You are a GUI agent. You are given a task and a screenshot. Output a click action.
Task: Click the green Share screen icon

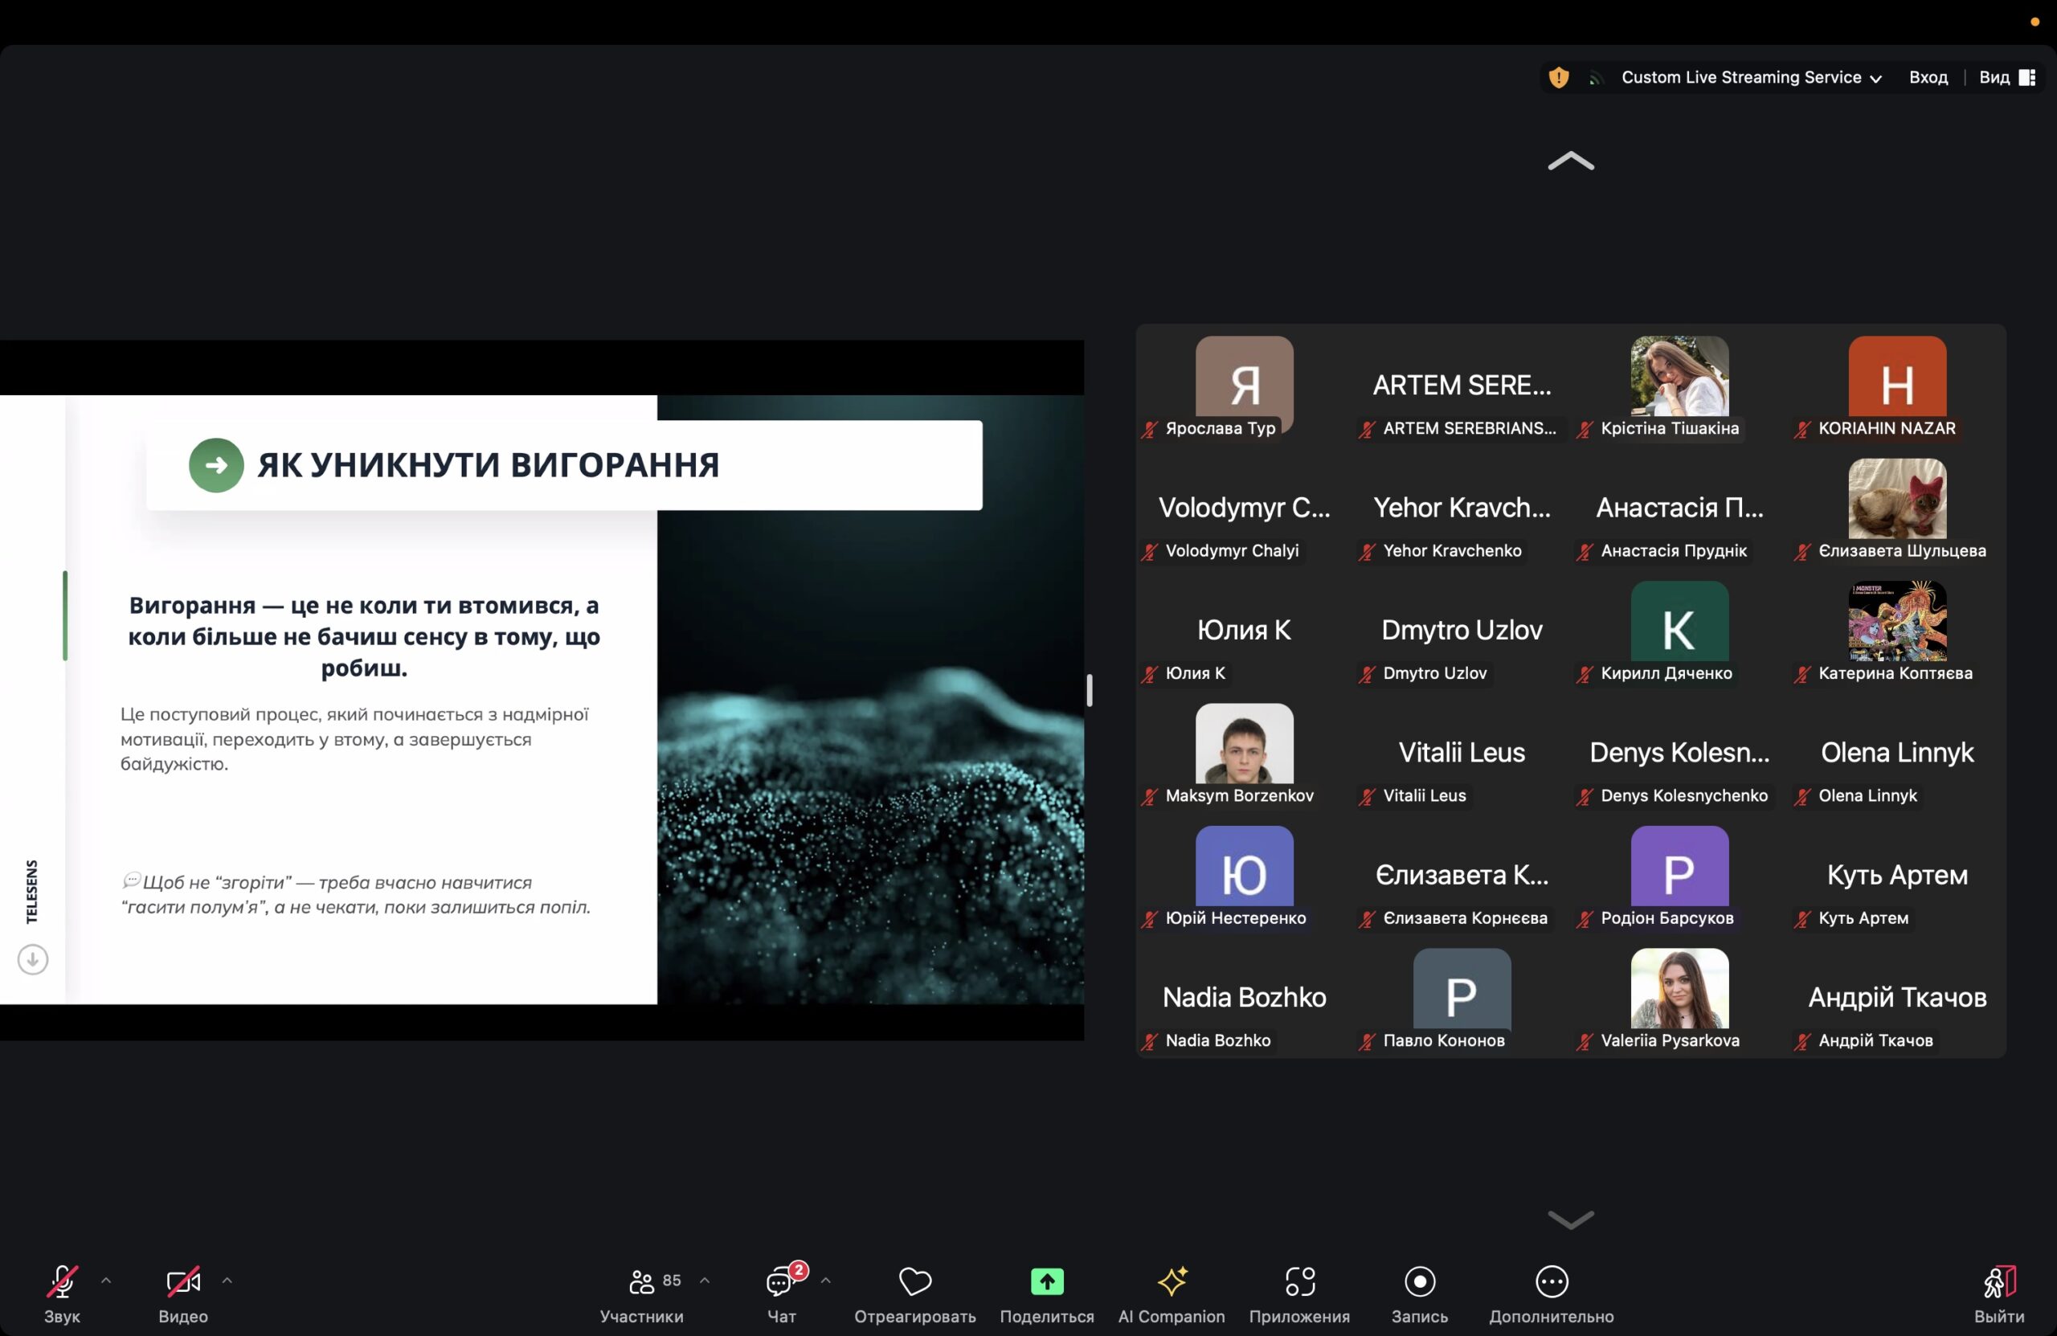tap(1047, 1281)
